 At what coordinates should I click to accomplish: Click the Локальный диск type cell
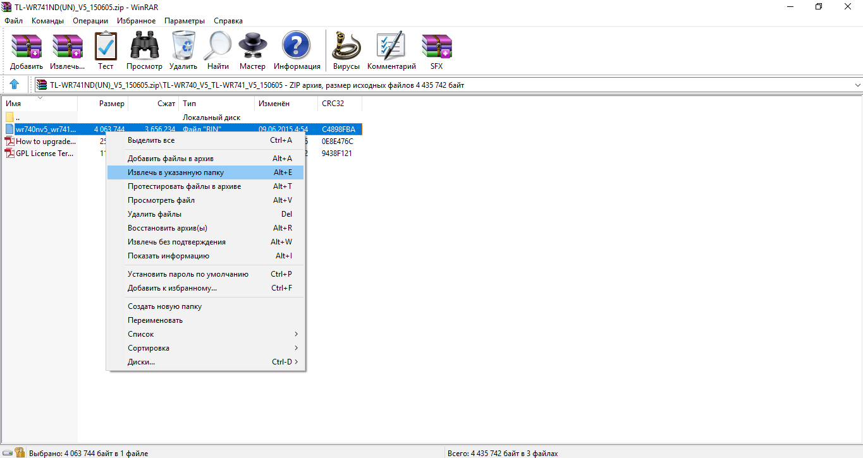(211, 118)
